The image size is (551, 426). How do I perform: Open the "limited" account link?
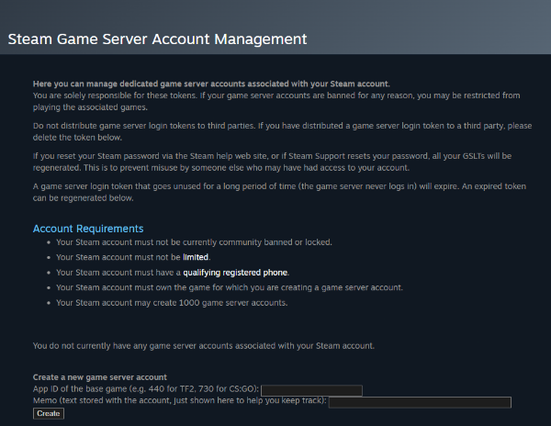click(x=196, y=257)
